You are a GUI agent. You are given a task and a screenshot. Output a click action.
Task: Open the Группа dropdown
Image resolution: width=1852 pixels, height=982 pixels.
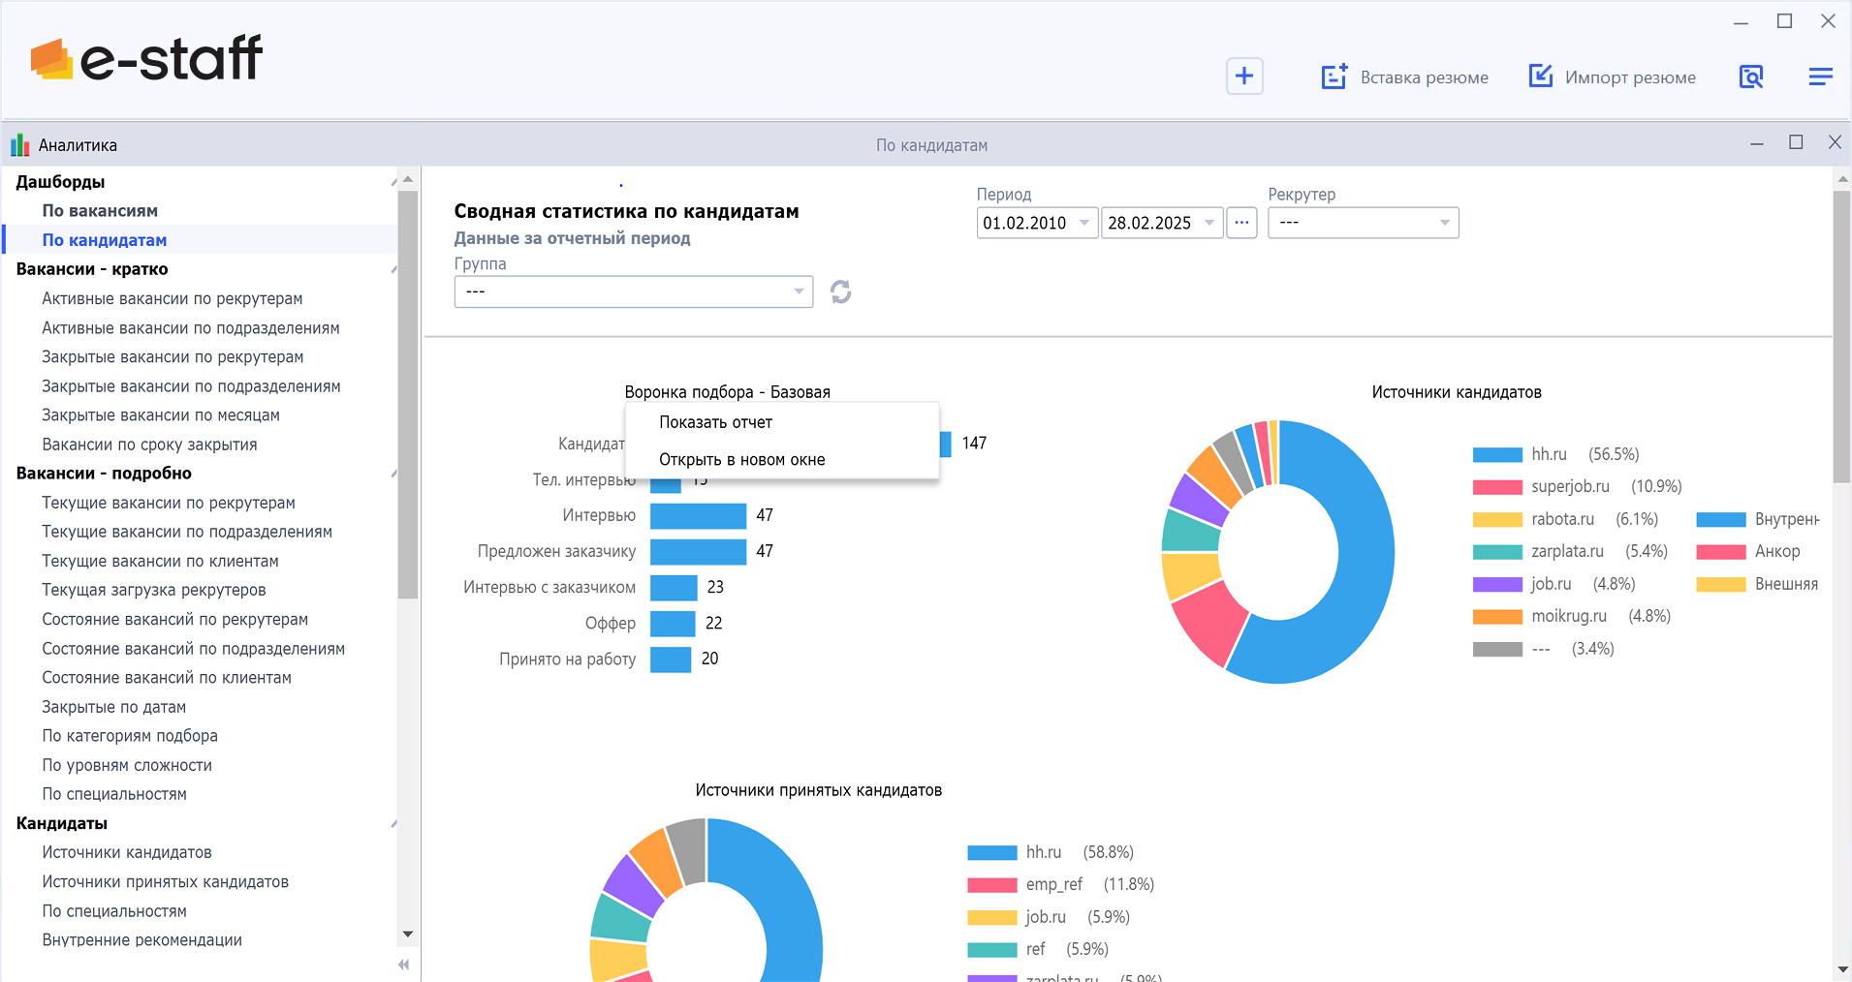click(x=799, y=292)
